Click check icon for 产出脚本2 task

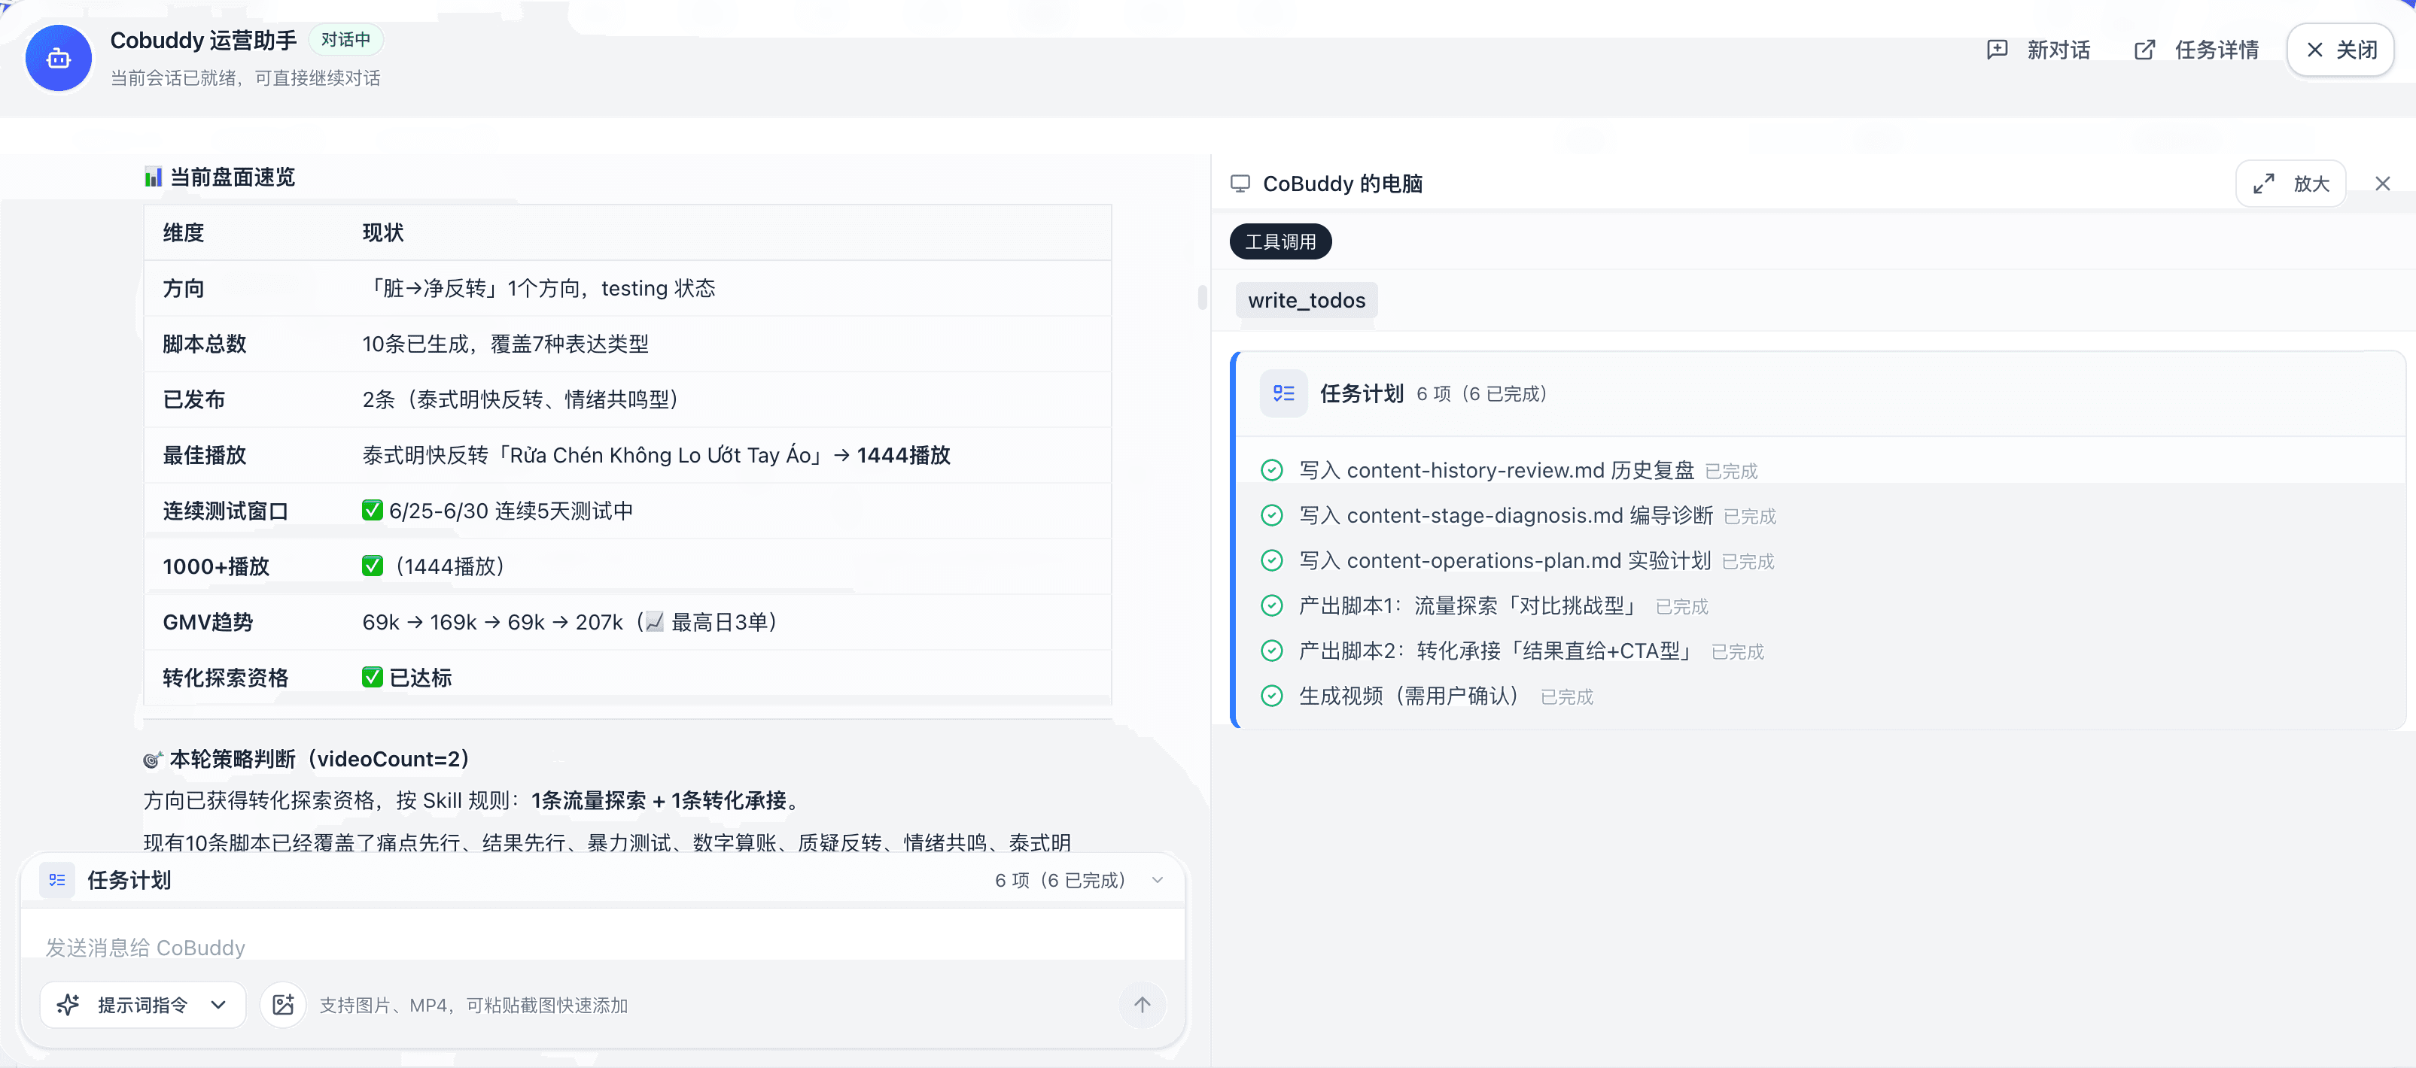[1272, 651]
